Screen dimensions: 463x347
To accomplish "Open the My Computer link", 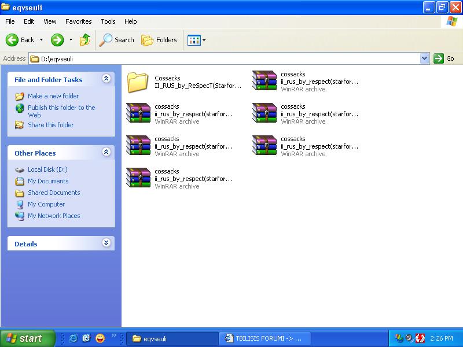I will [x=46, y=204].
